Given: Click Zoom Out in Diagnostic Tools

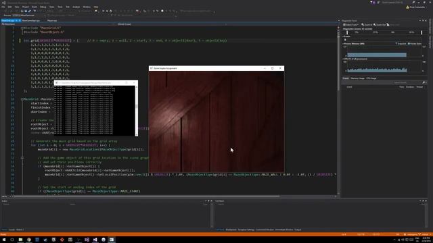Looking at the screenshot, I should [380, 25].
